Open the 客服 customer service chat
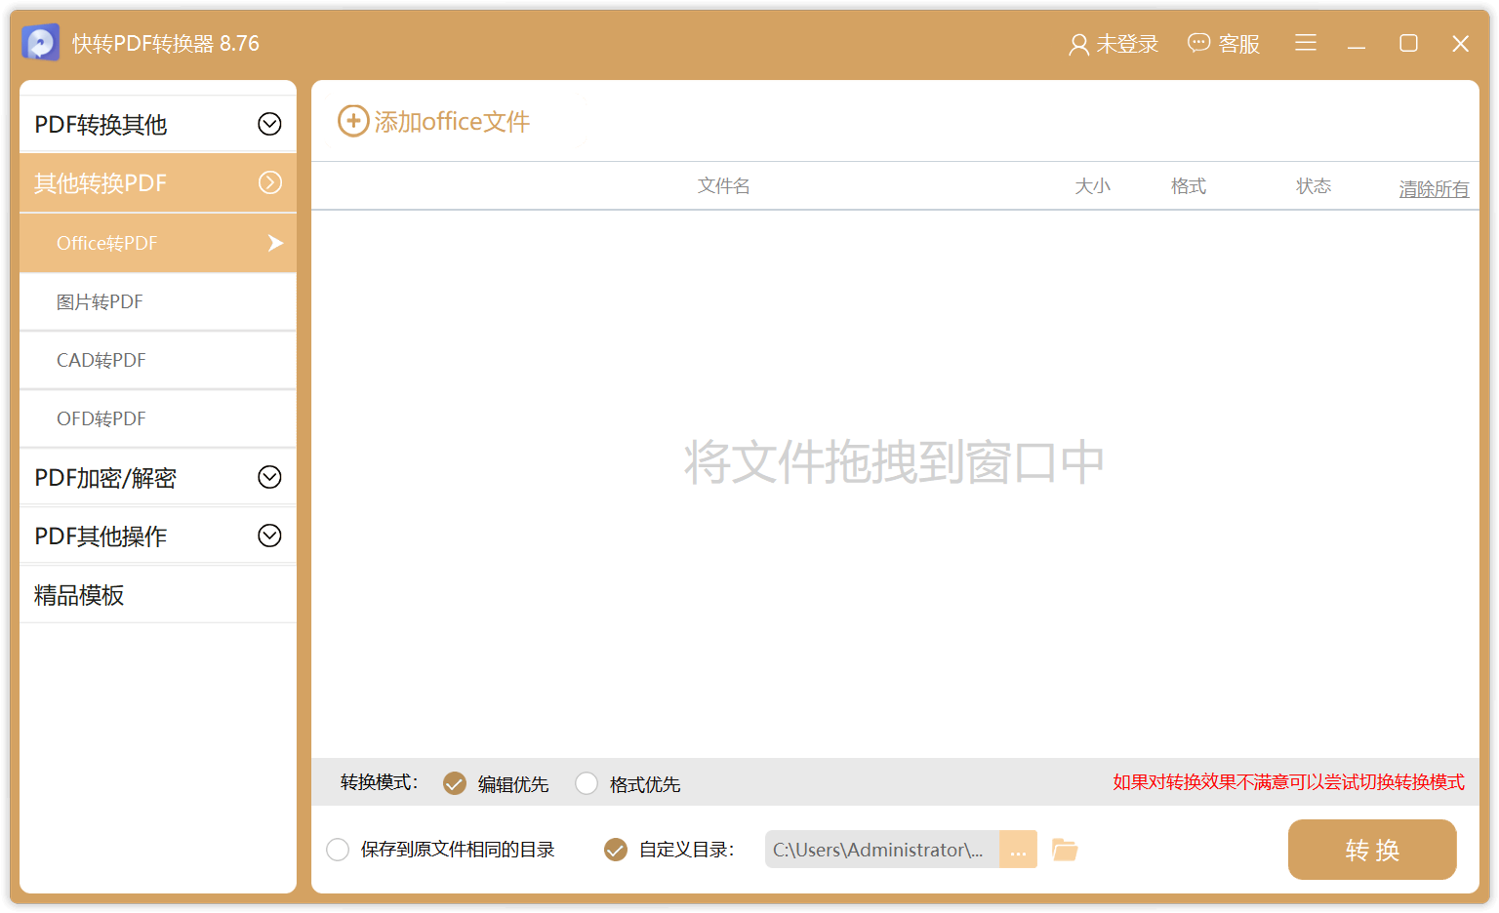 coord(1224,43)
